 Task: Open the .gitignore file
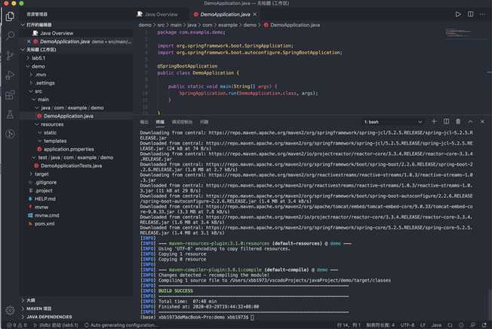point(77,182)
